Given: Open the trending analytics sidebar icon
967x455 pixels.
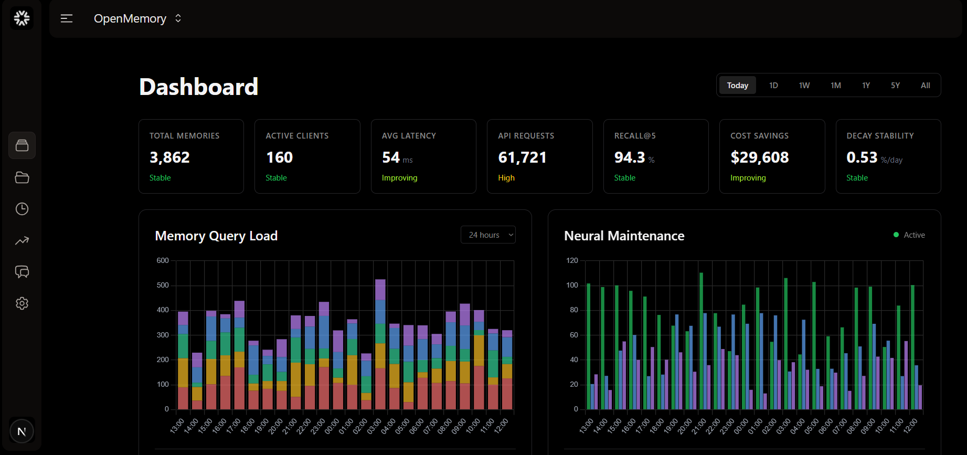Looking at the screenshot, I should pos(22,240).
